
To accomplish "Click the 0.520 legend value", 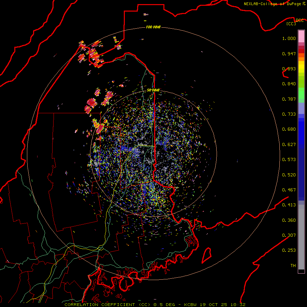I will coord(289,175).
